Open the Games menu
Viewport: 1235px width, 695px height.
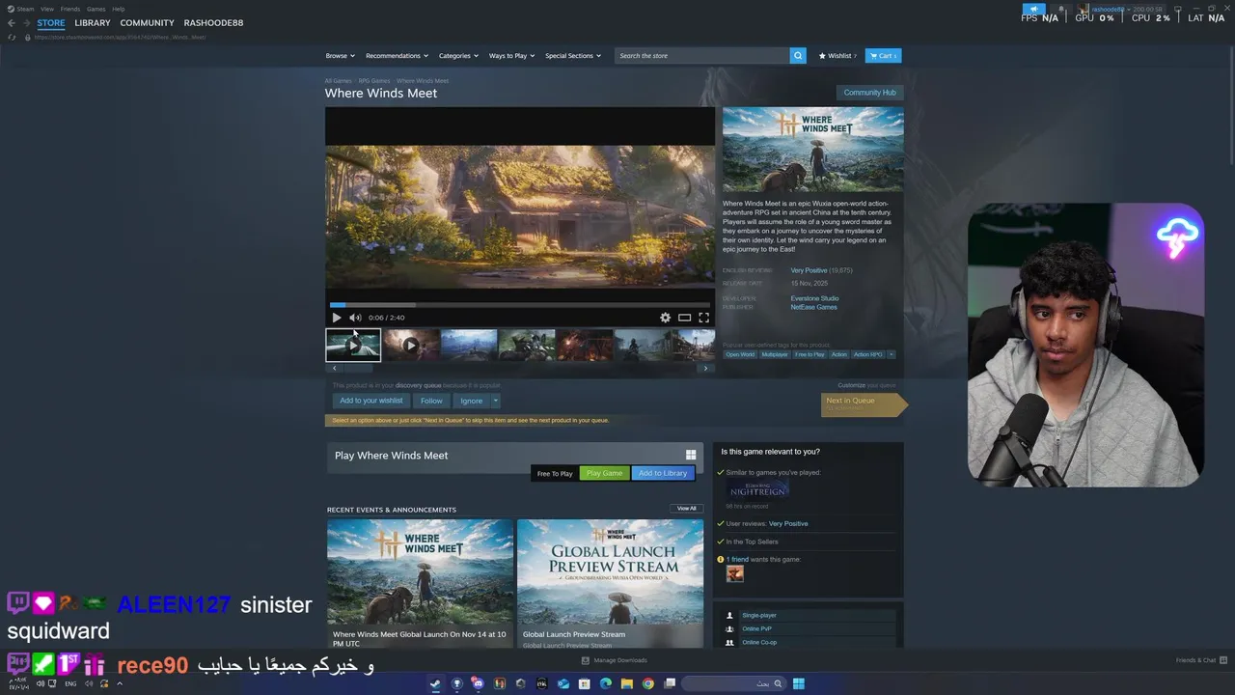coord(96,9)
